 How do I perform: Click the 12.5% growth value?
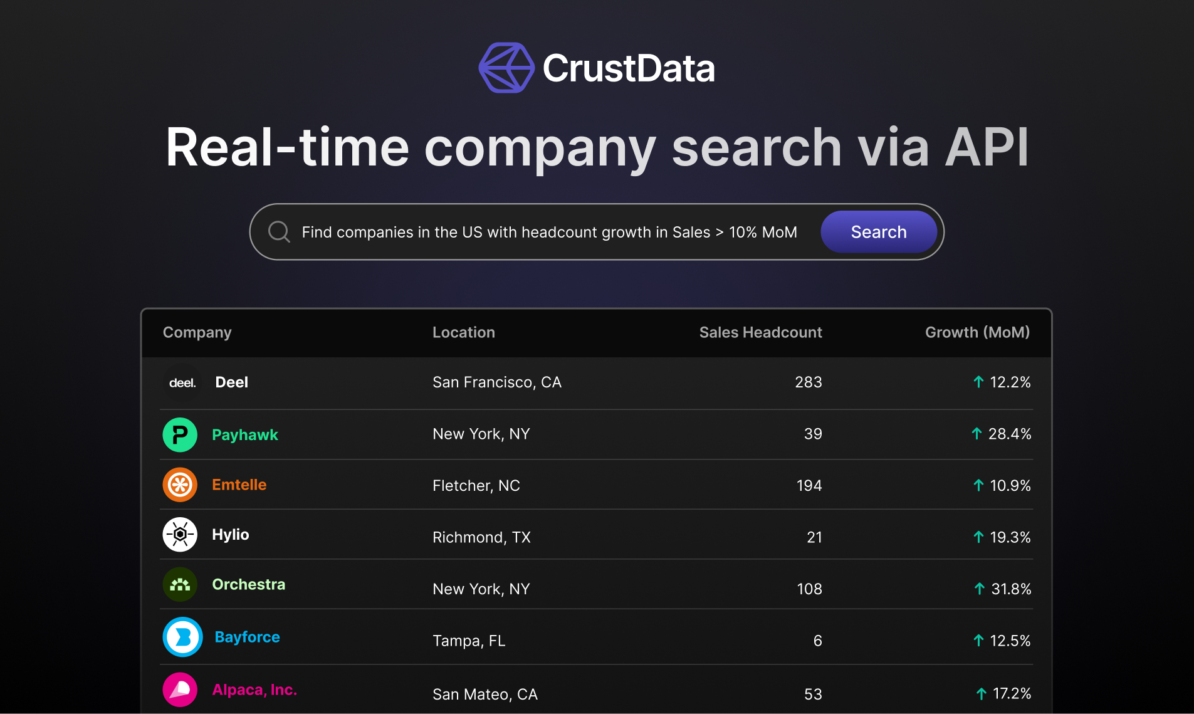pyautogui.click(x=1010, y=641)
